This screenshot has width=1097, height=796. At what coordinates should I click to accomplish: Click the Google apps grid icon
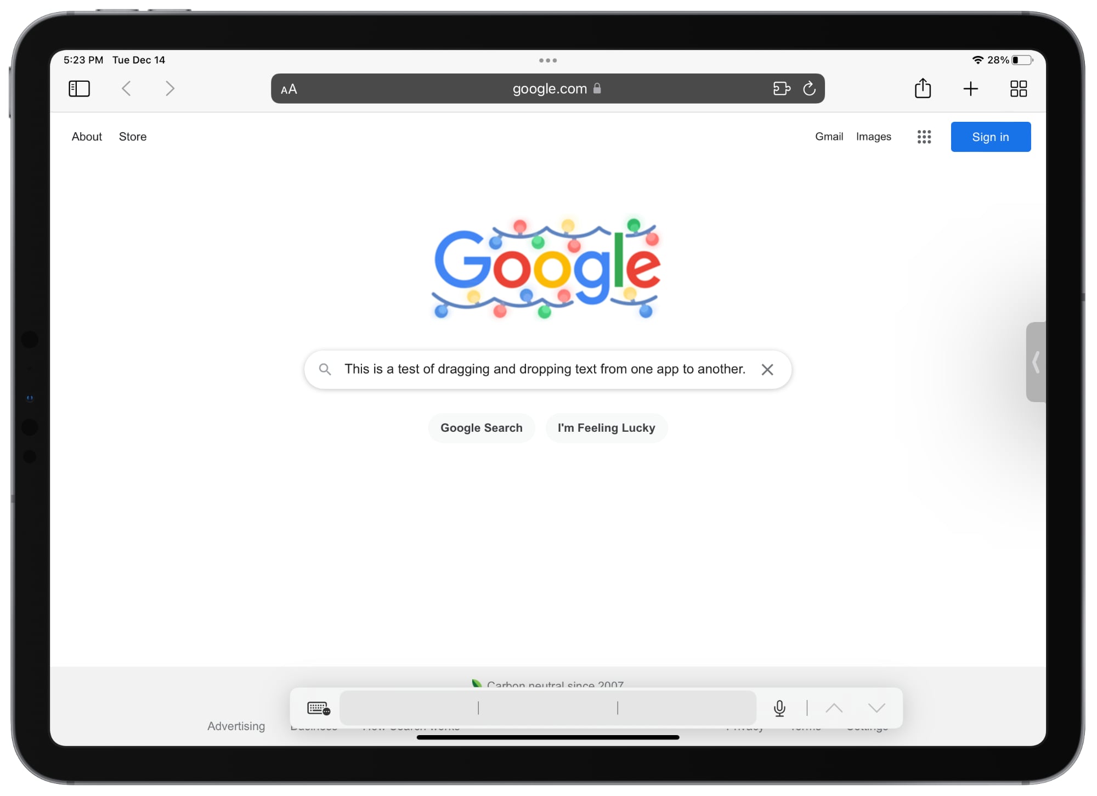point(924,137)
